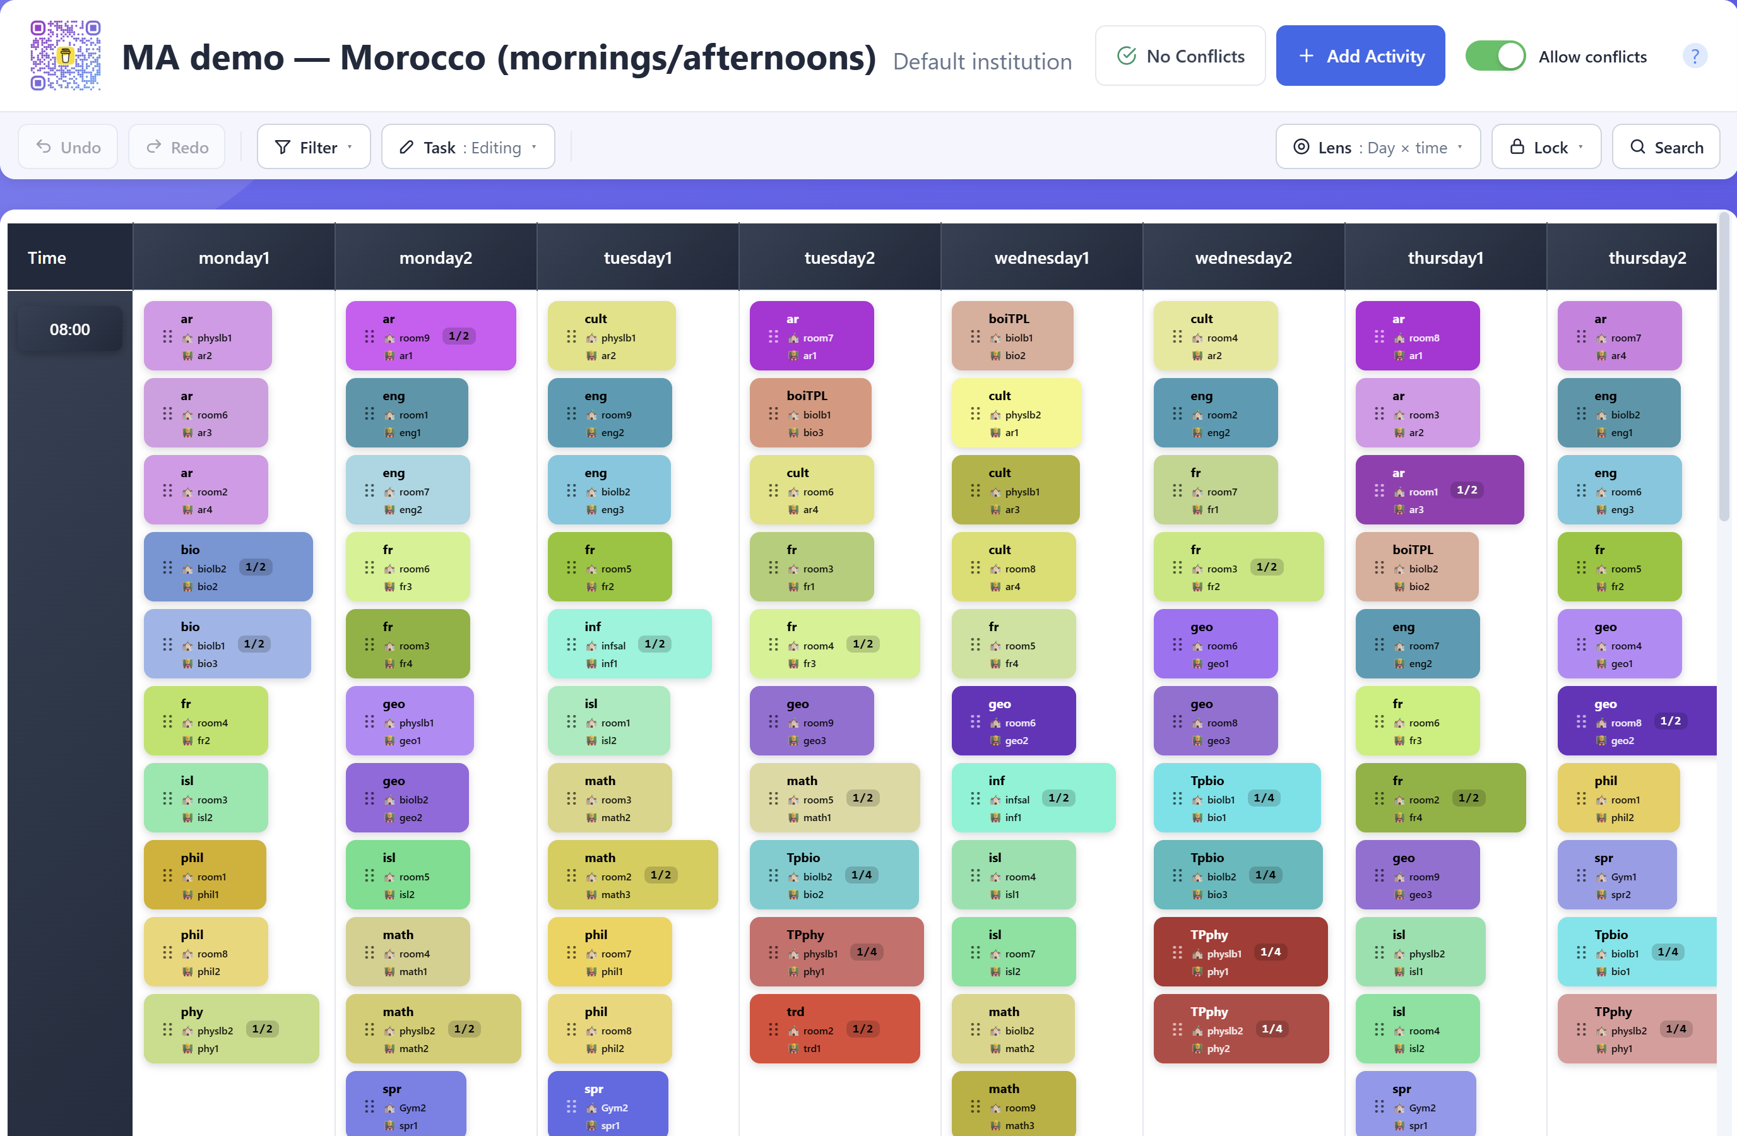Click the 08:00 time slot label
Viewport: 1737px width, 1136px height.
click(x=70, y=329)
